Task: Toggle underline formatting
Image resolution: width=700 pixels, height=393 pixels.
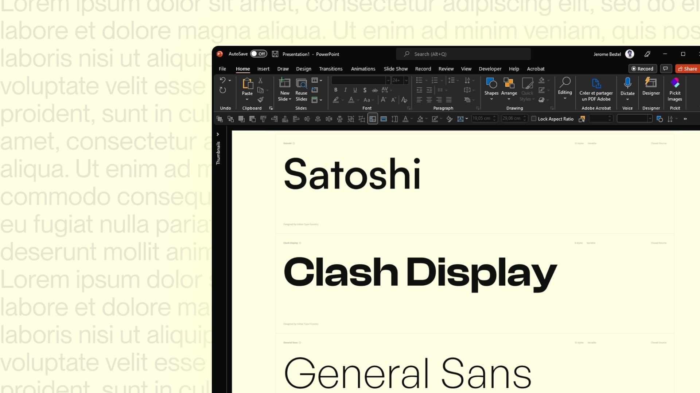Action: (x=355, y=90)
